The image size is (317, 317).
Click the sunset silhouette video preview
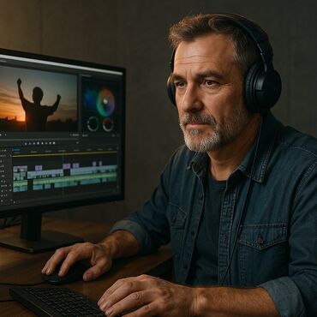[39, 99]
